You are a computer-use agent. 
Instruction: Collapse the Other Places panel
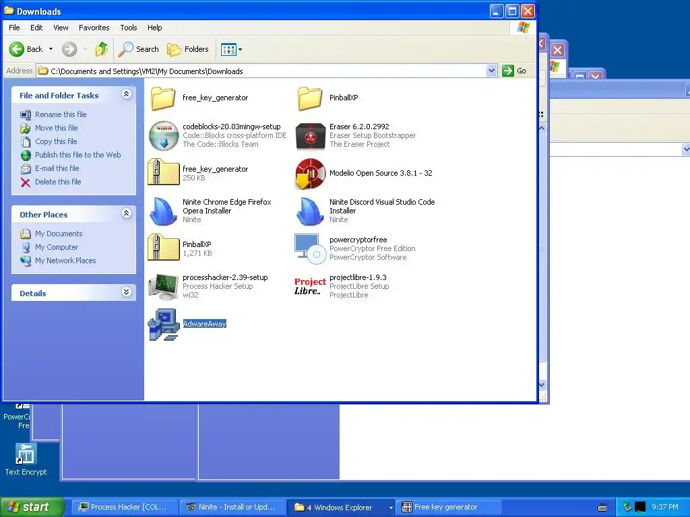tap(126, 213)
